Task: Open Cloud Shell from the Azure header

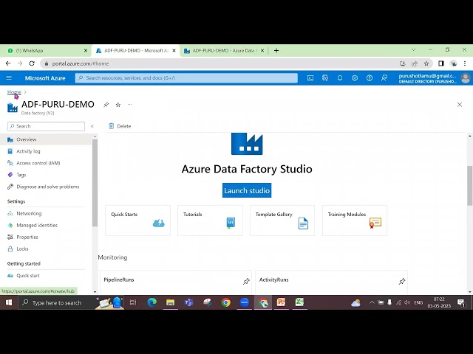Action: [x=310, y=78]
